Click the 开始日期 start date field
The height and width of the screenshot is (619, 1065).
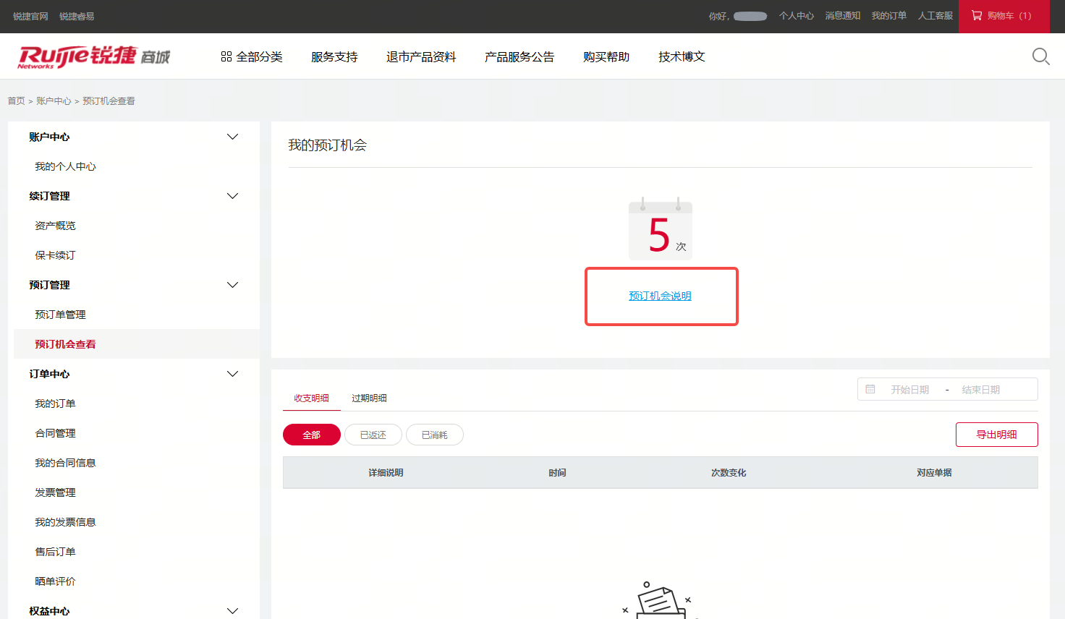click(x=909, y=389)
